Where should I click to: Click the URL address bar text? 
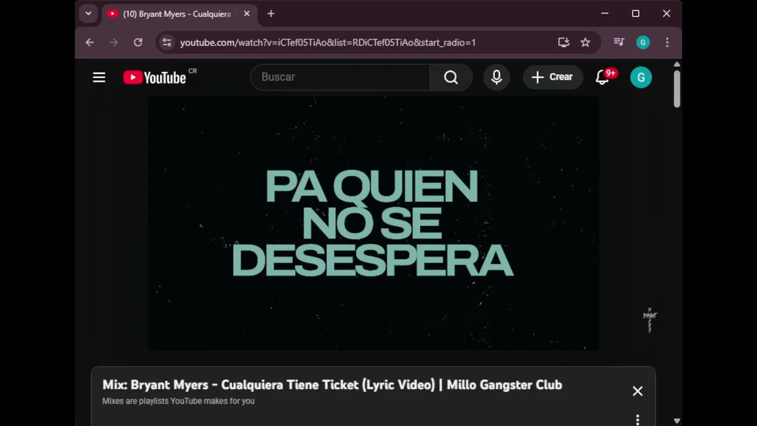pos(328,43)
